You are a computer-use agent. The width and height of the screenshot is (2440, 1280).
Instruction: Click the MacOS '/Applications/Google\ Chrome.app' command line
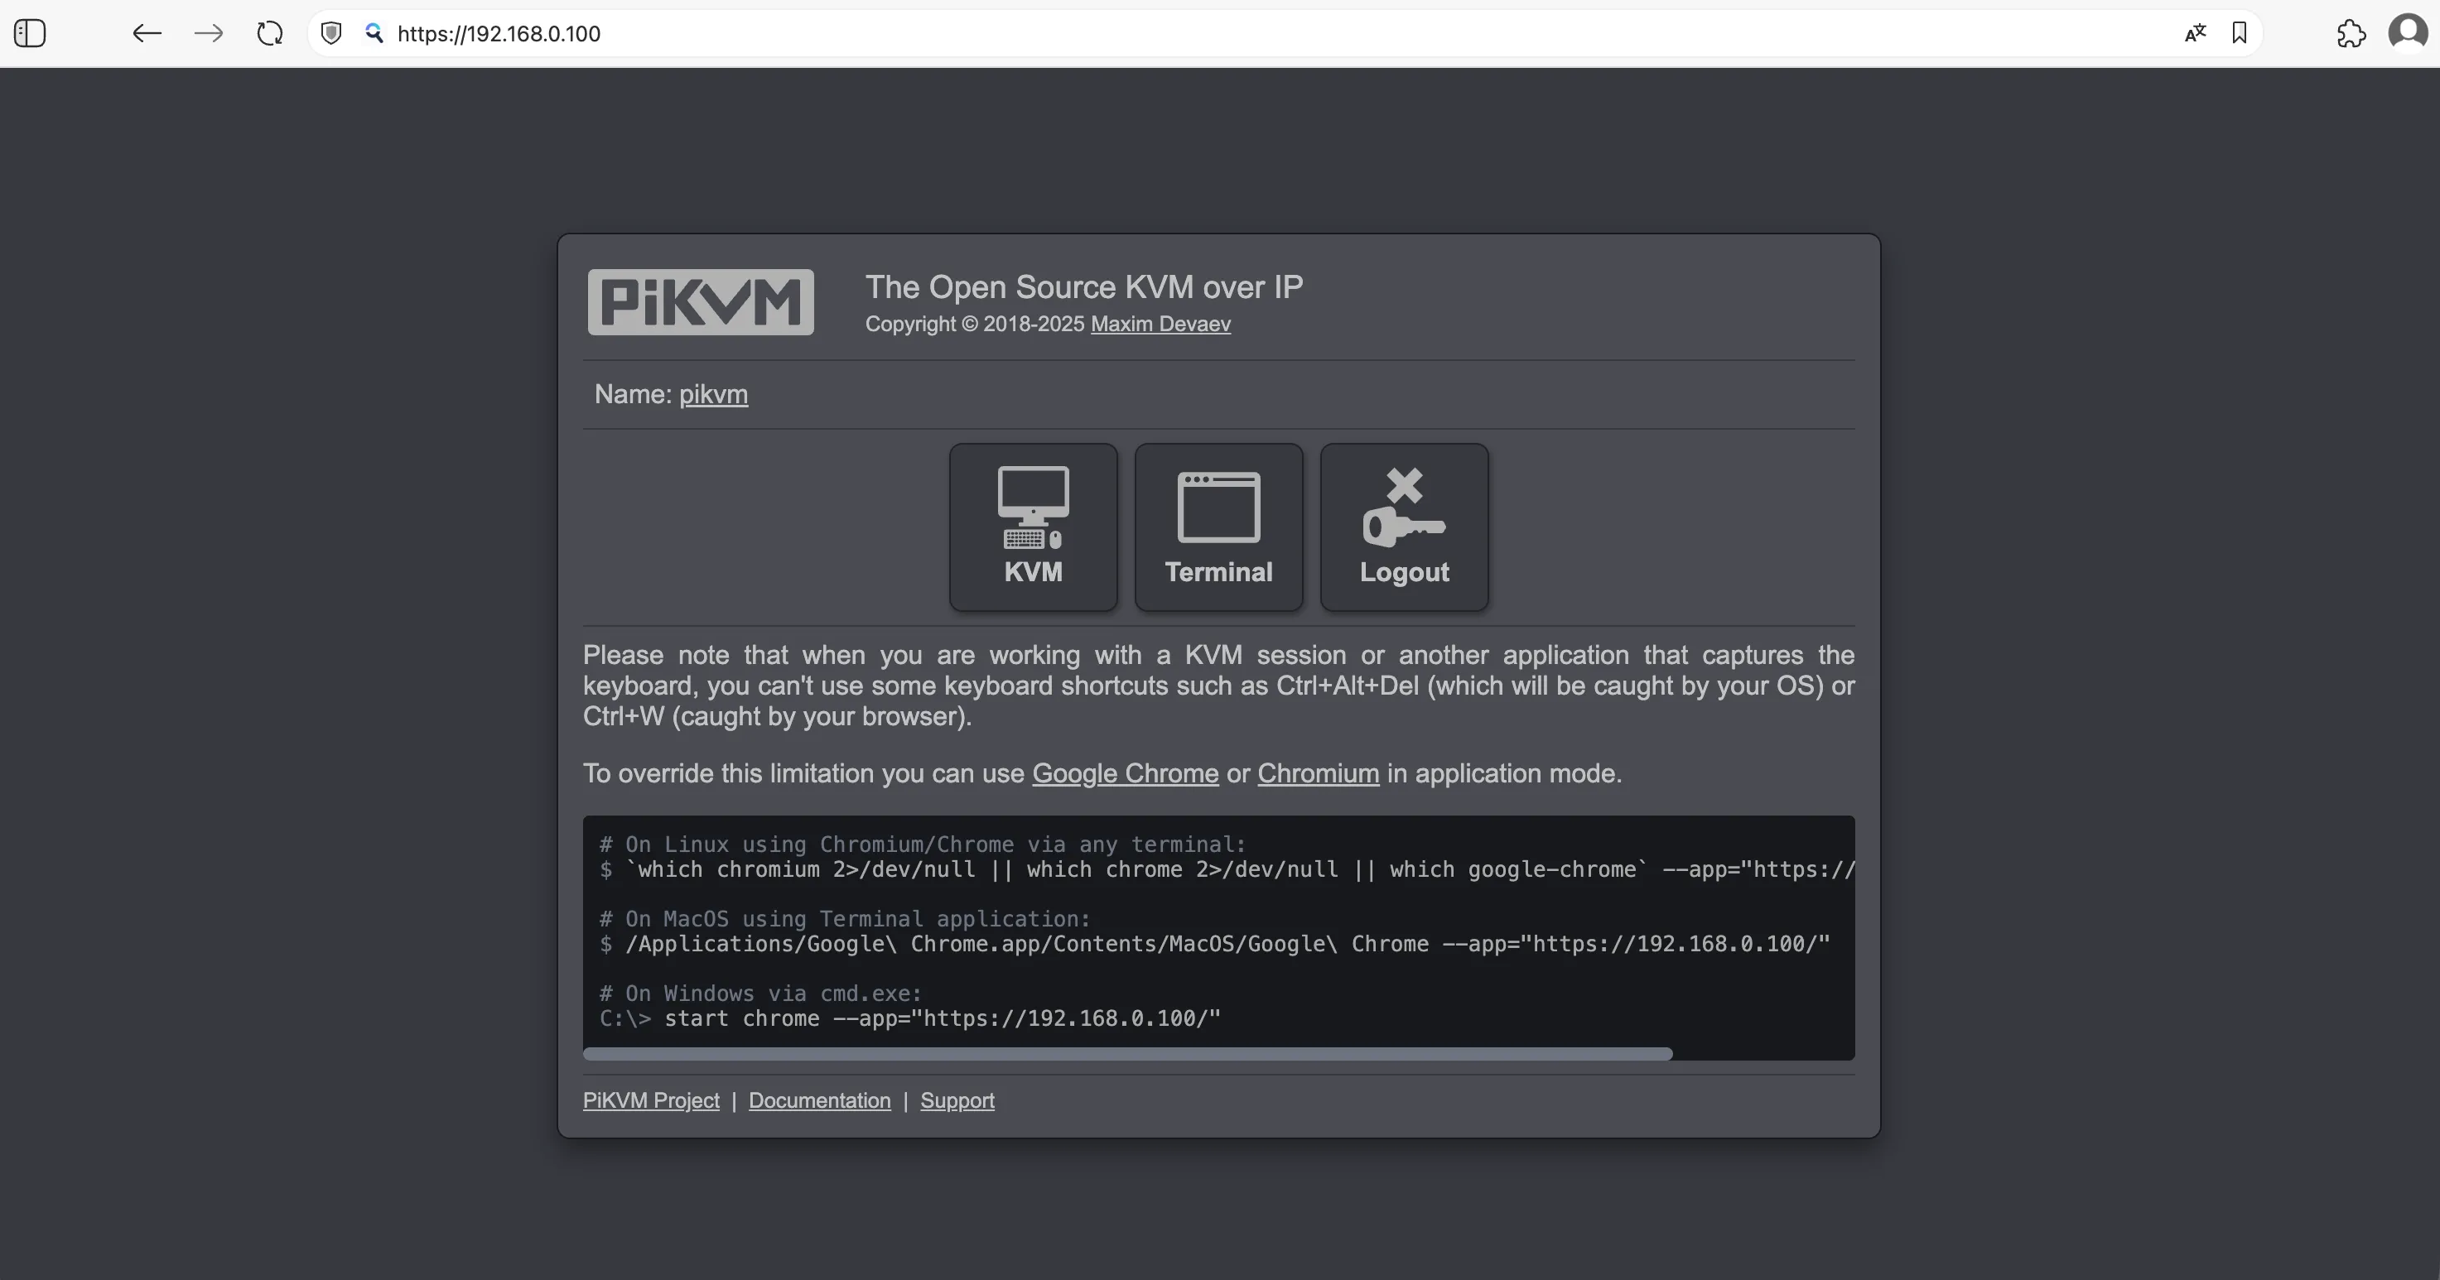[x=1215, y=944]
